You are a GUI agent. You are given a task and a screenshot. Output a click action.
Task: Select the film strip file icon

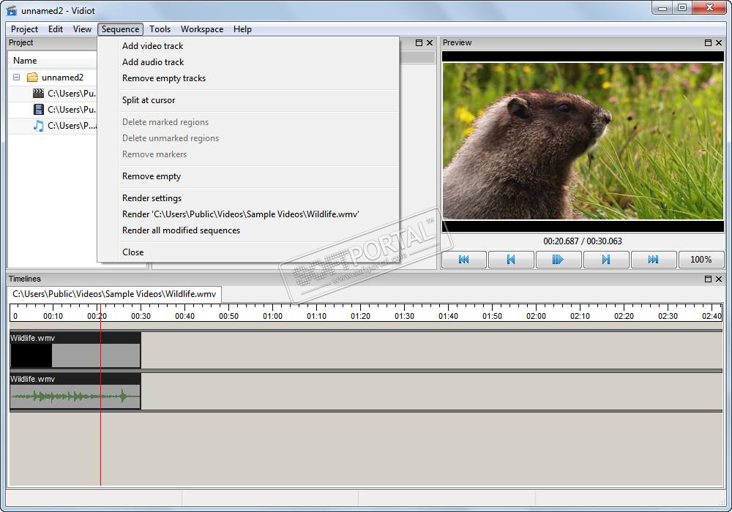coord(39,110)
